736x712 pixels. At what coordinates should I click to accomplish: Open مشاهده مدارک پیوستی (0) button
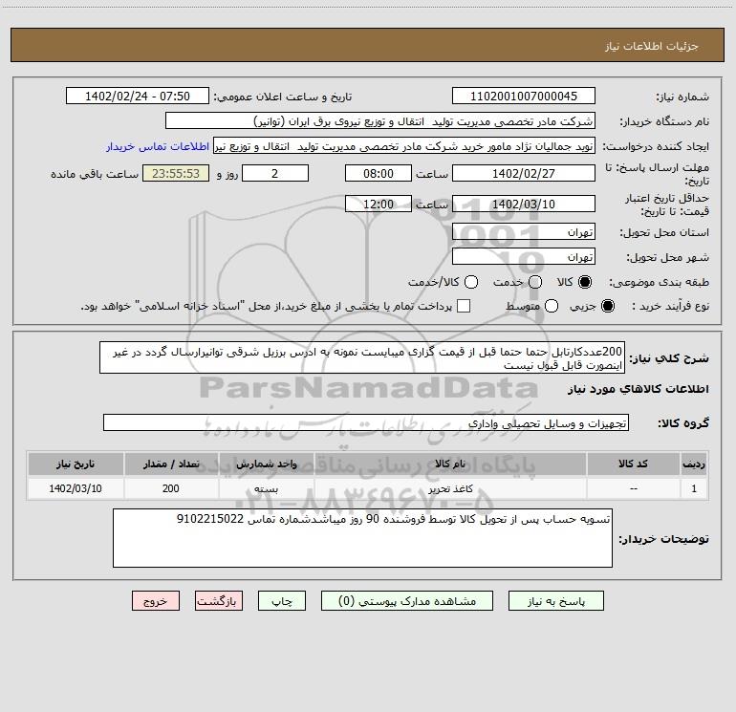click(407, 601)
